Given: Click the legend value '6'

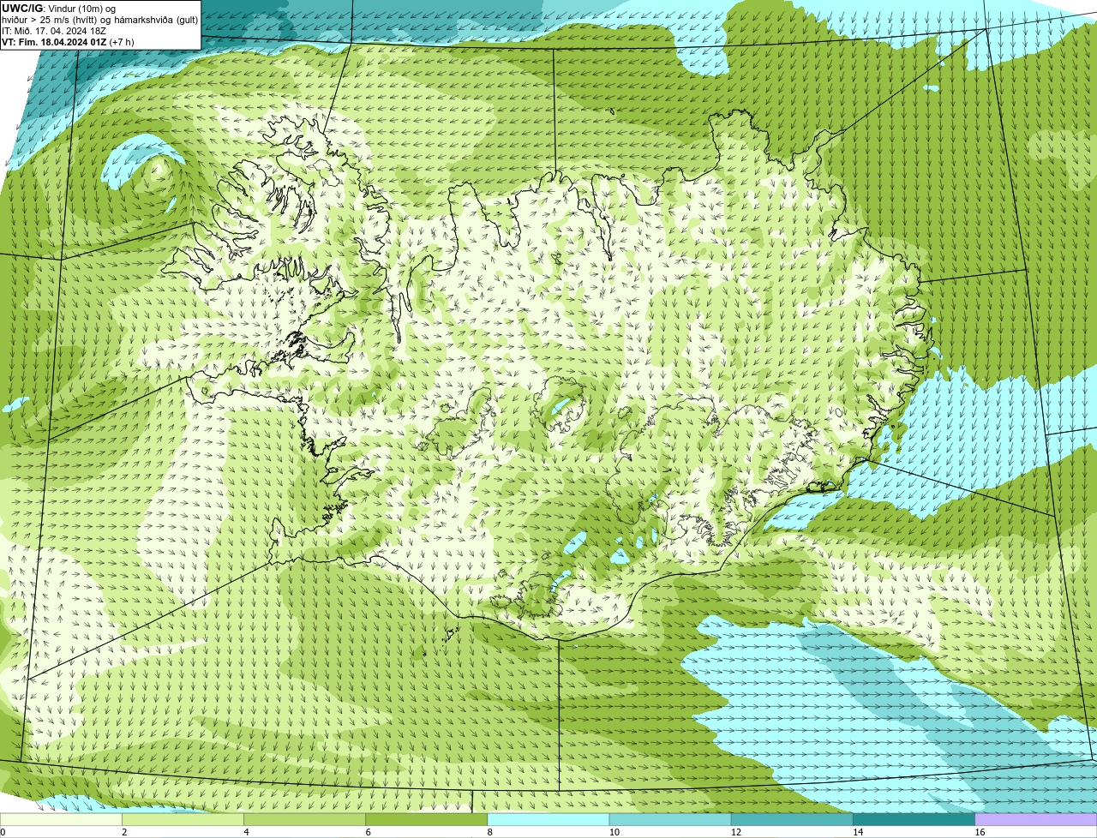Looking at the screenshot, I should coord(369,832).
